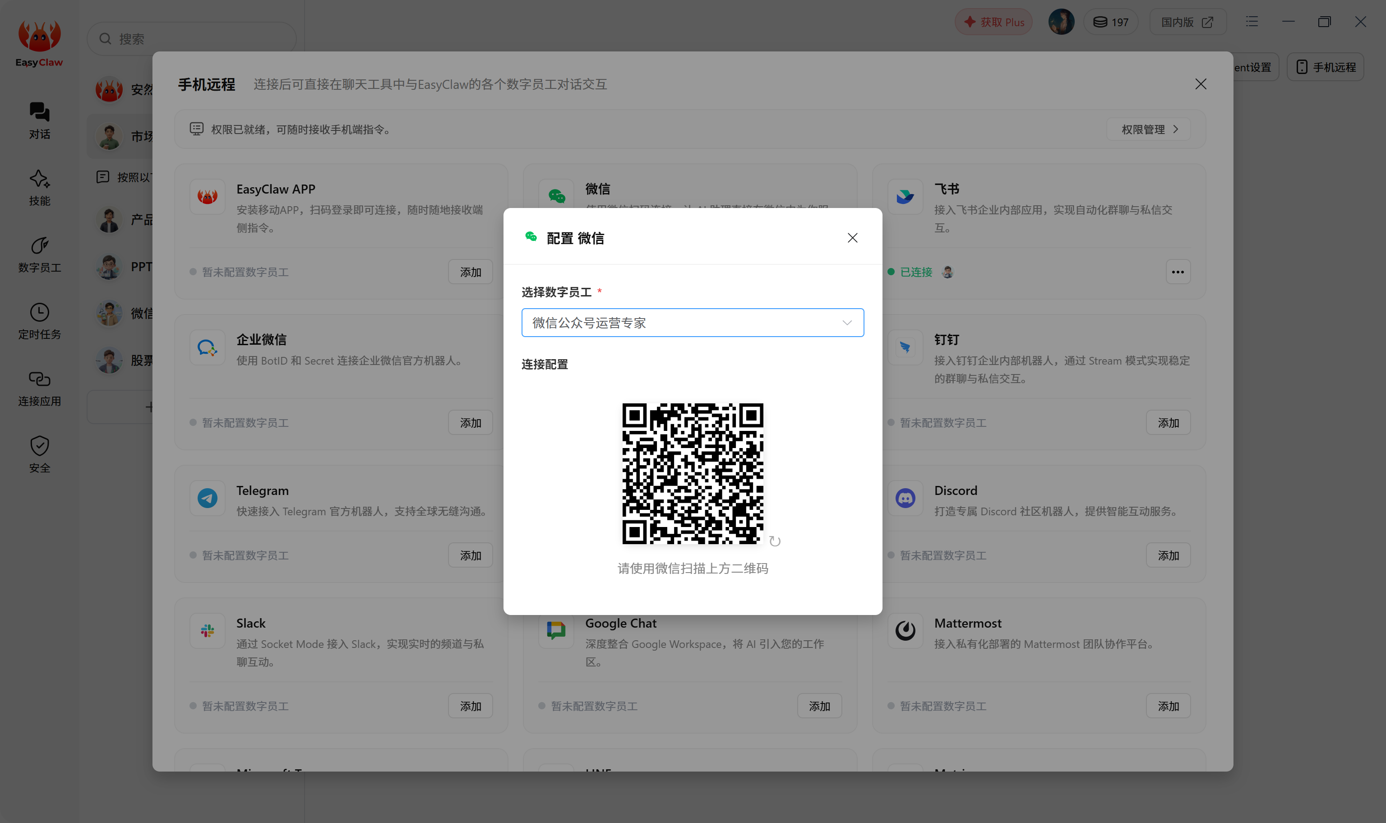Click the Slack card icon
Image resolution: width=1386 pixels, height=823 pixels.
pyautogui.click(x=208, y=630)
